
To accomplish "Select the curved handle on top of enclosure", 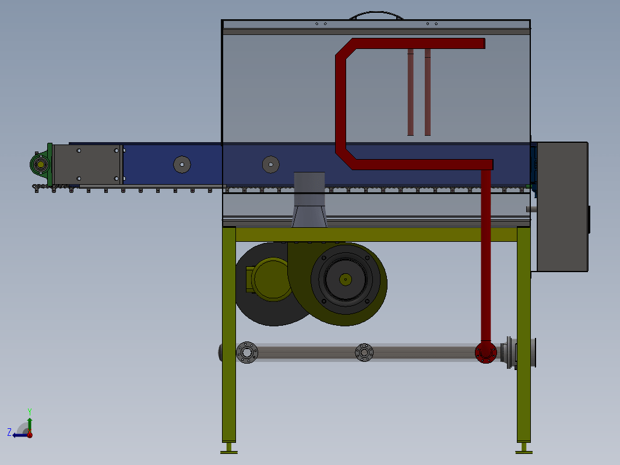I will [x=376, y=15].
